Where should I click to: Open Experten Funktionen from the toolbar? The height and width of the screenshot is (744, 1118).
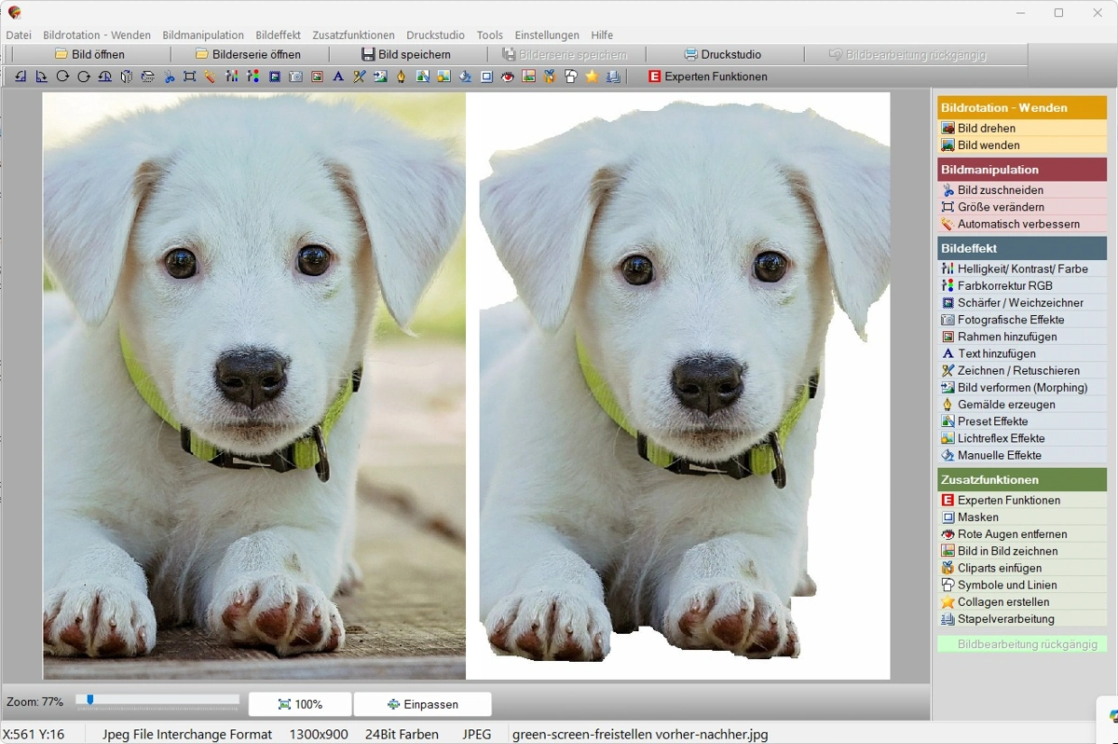click(x=707, y=76)
